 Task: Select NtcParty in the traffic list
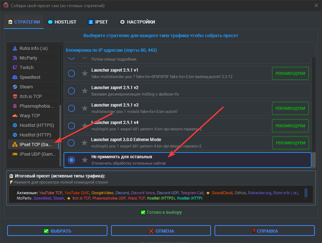[34, 58]
